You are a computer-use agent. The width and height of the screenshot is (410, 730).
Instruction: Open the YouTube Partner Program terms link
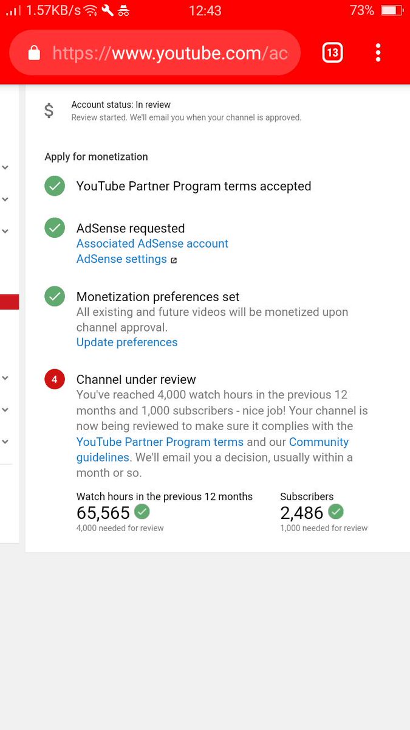[x=160, y=442]
